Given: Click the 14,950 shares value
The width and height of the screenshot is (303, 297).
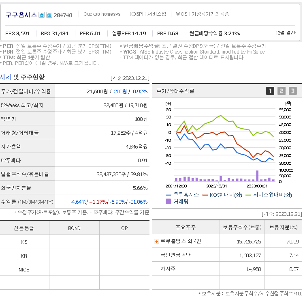Looking at the screenshot, I should [254, 269].
